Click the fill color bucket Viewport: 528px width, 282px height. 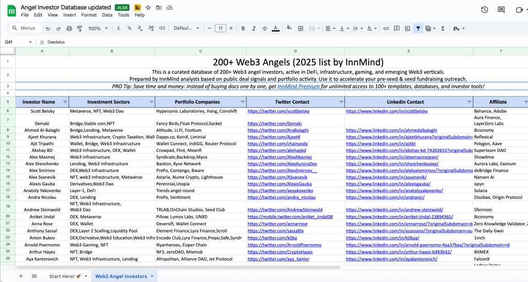click(289, 28)
